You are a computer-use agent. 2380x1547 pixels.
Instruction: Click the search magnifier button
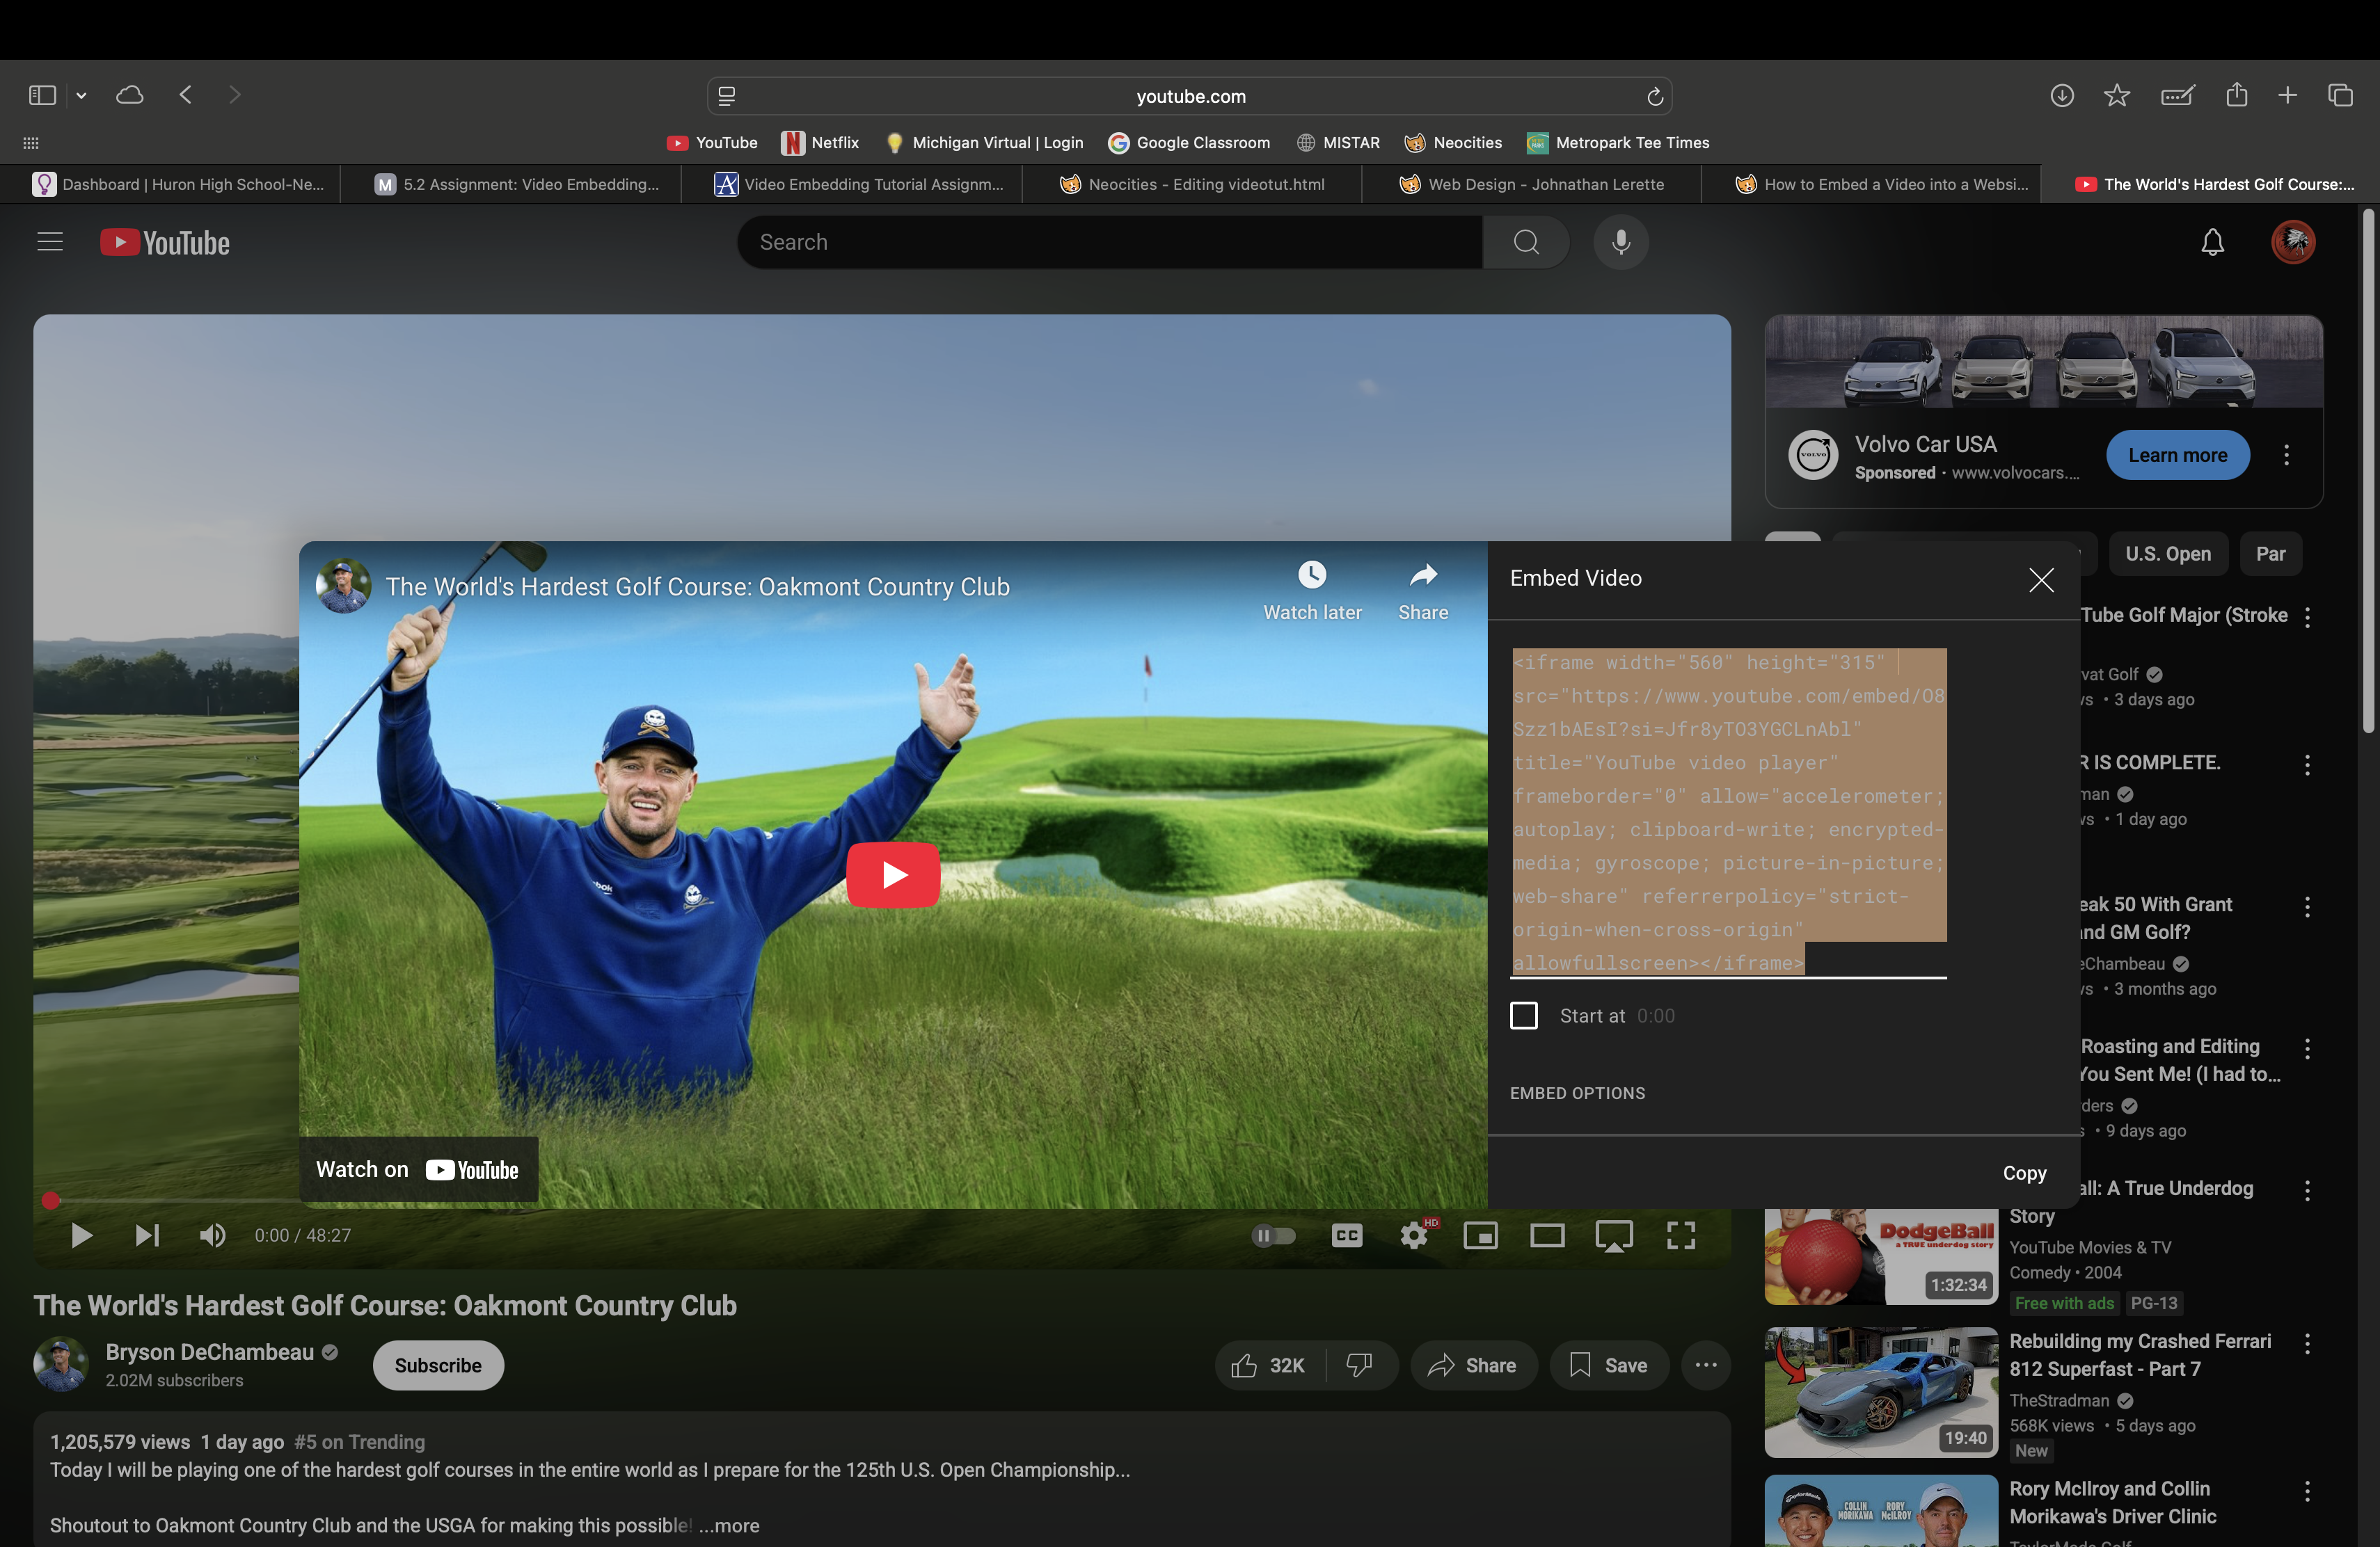[1526, 242]
